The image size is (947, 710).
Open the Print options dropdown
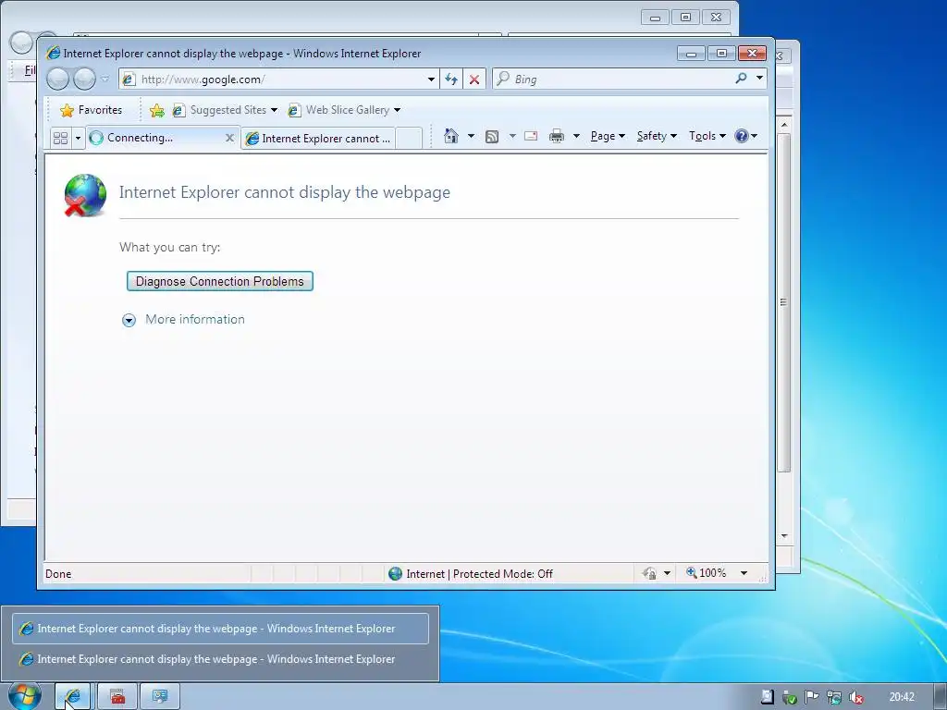click(x=576, y=136)
